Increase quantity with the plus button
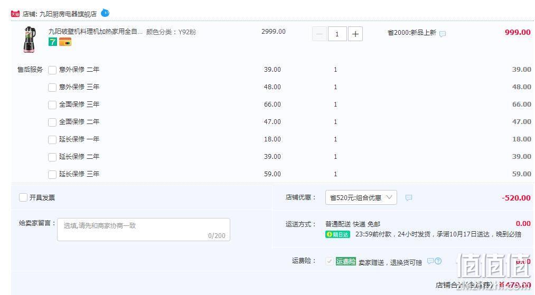This screenshot has width=535, height=295. coord(355,34)
